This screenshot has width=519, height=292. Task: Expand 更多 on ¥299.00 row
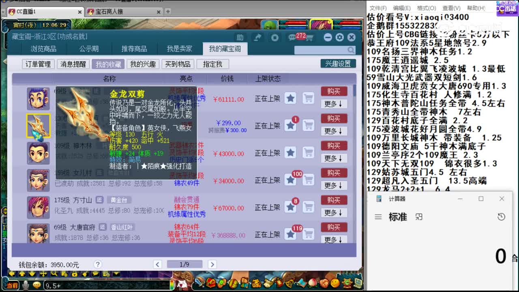334,131
